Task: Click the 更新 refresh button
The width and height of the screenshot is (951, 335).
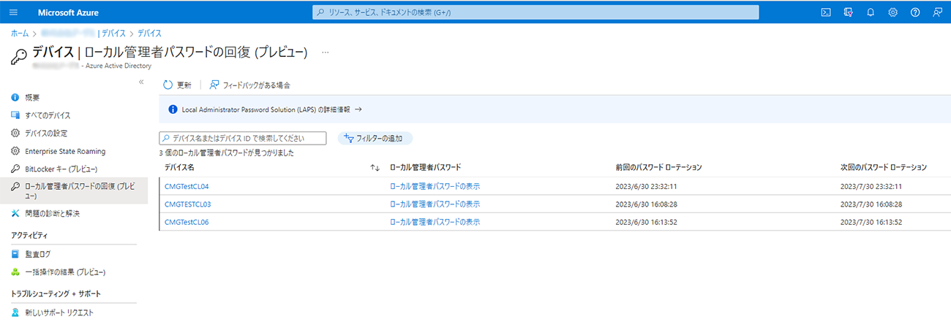Action: pyautogui.click(x=177, y=85)
